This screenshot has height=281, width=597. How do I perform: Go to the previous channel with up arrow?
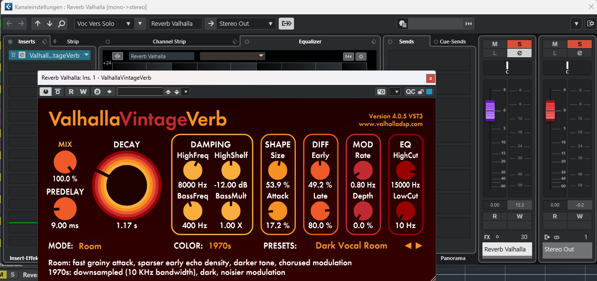tap(38, 23)
